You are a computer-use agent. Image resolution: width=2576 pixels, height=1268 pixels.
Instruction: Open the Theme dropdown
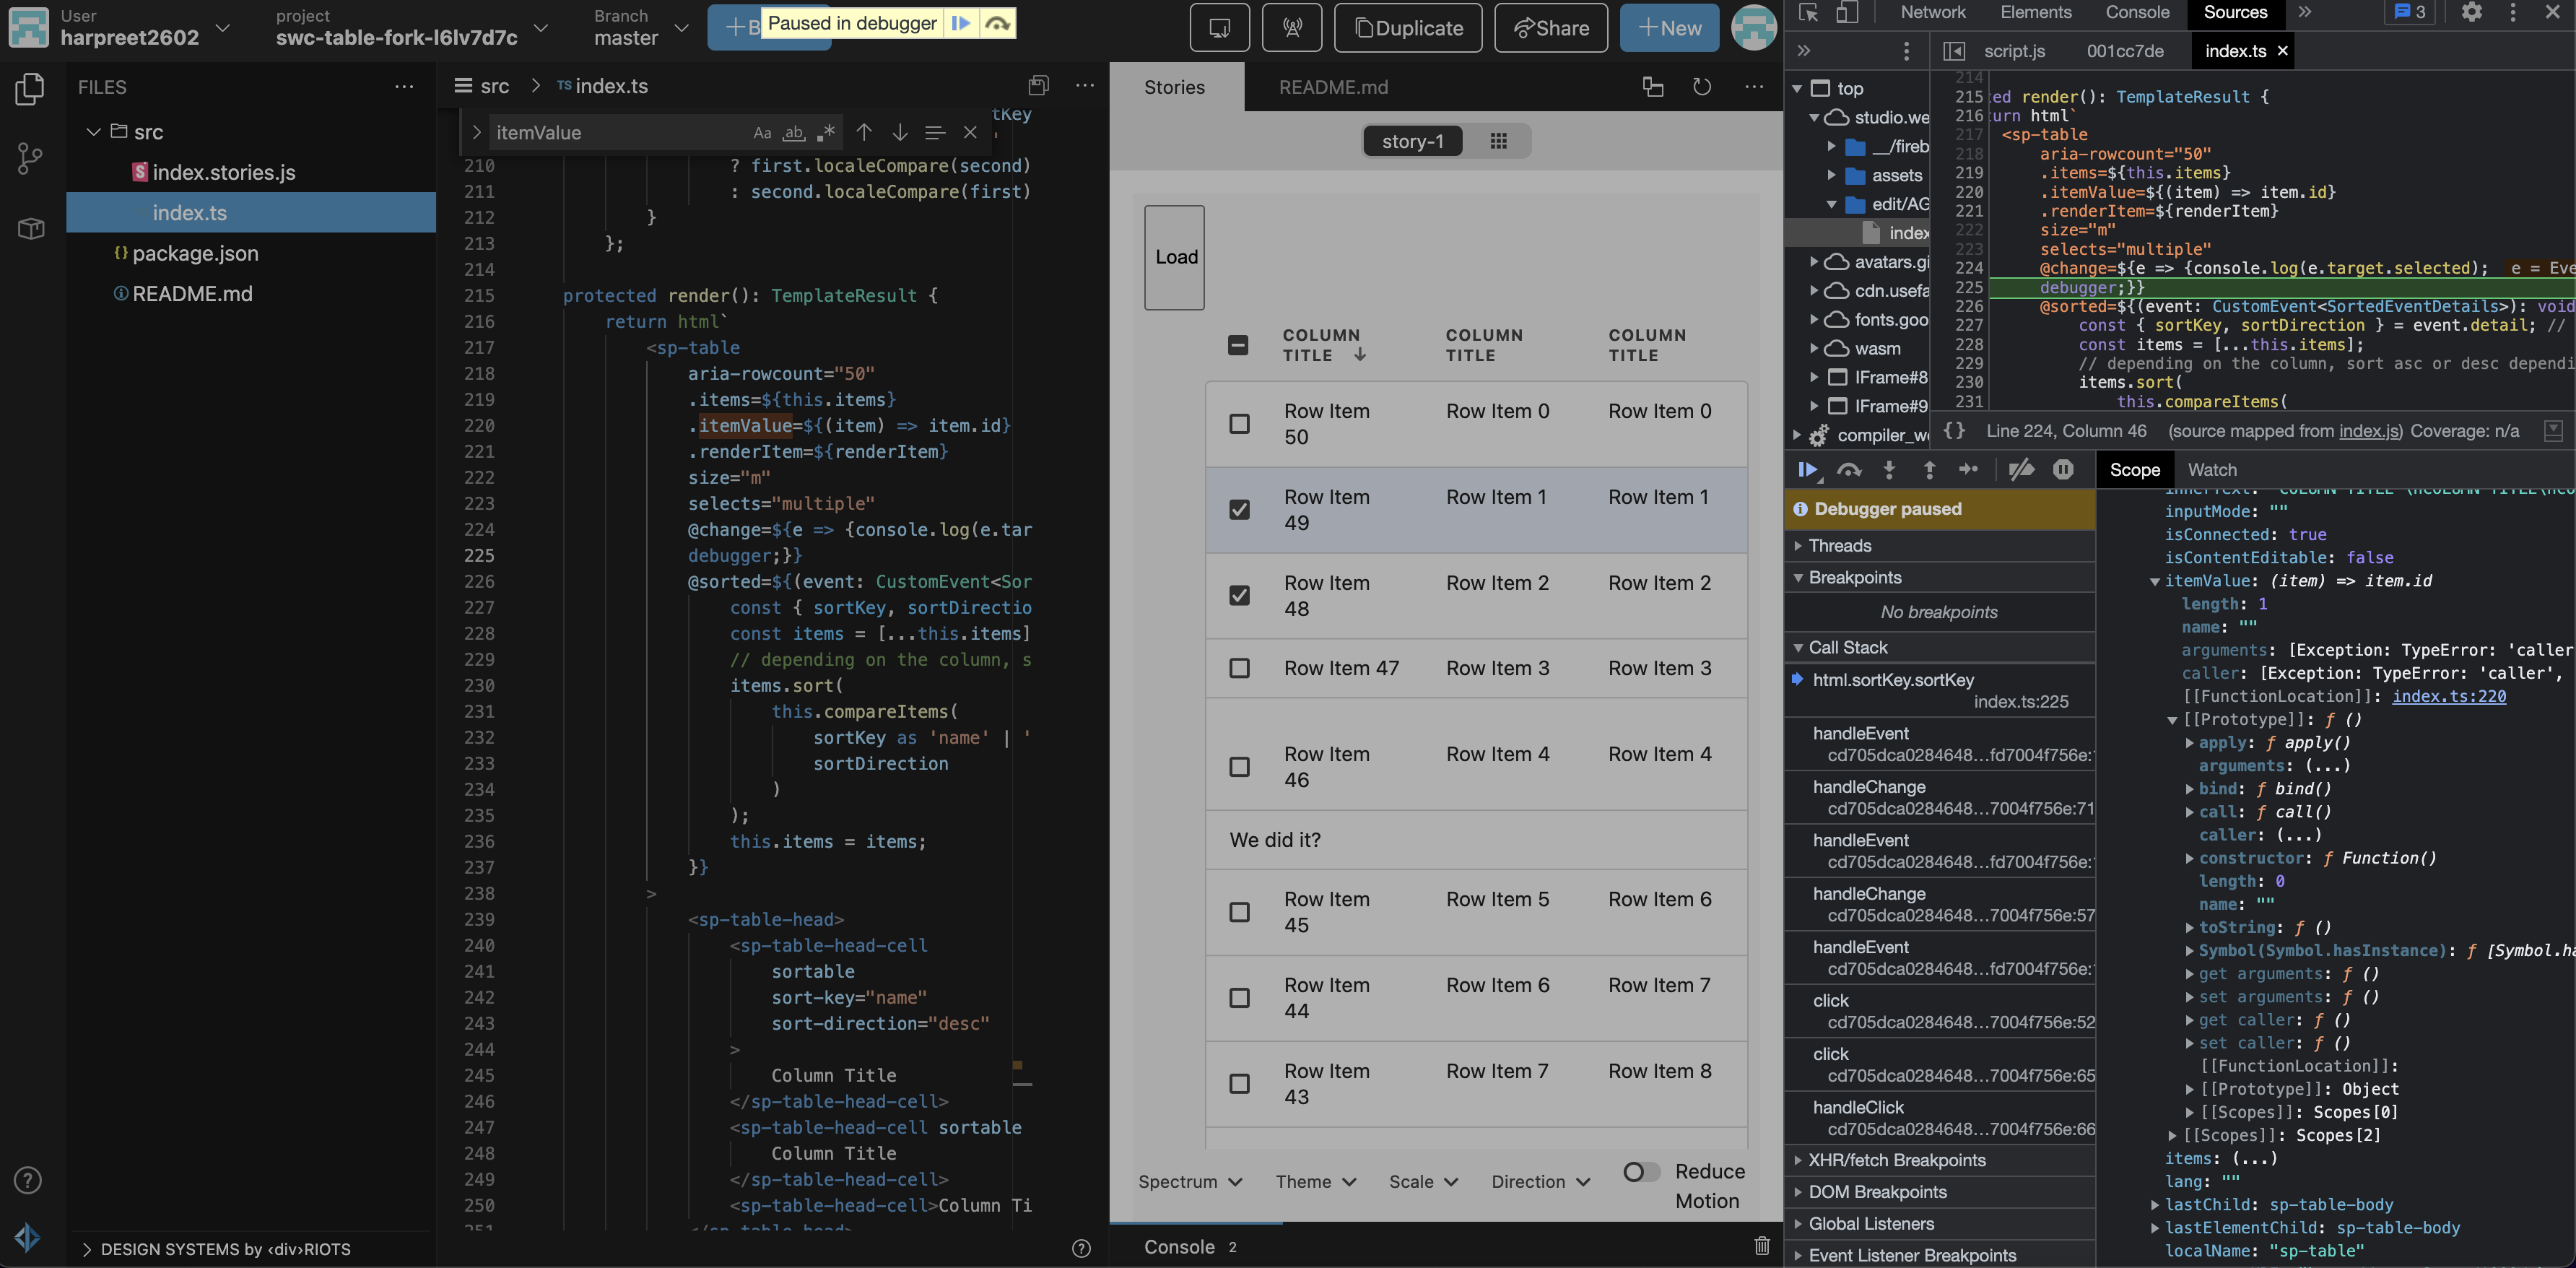click(1315, 1182)
